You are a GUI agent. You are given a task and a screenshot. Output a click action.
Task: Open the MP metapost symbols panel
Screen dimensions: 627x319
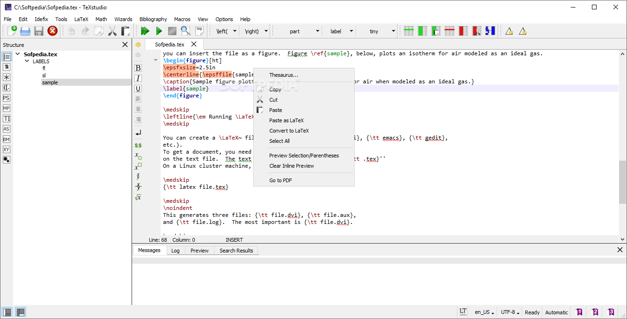pos(7,108)
